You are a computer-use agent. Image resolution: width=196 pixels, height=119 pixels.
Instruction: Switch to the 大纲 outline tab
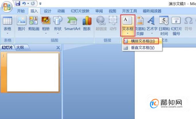pyautogui.click(x=20, y=47)
